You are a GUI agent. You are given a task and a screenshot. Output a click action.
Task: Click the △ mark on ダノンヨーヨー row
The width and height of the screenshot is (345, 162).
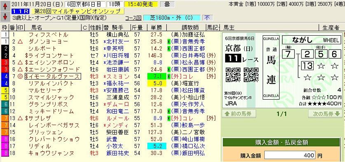[x=21, y=42]
